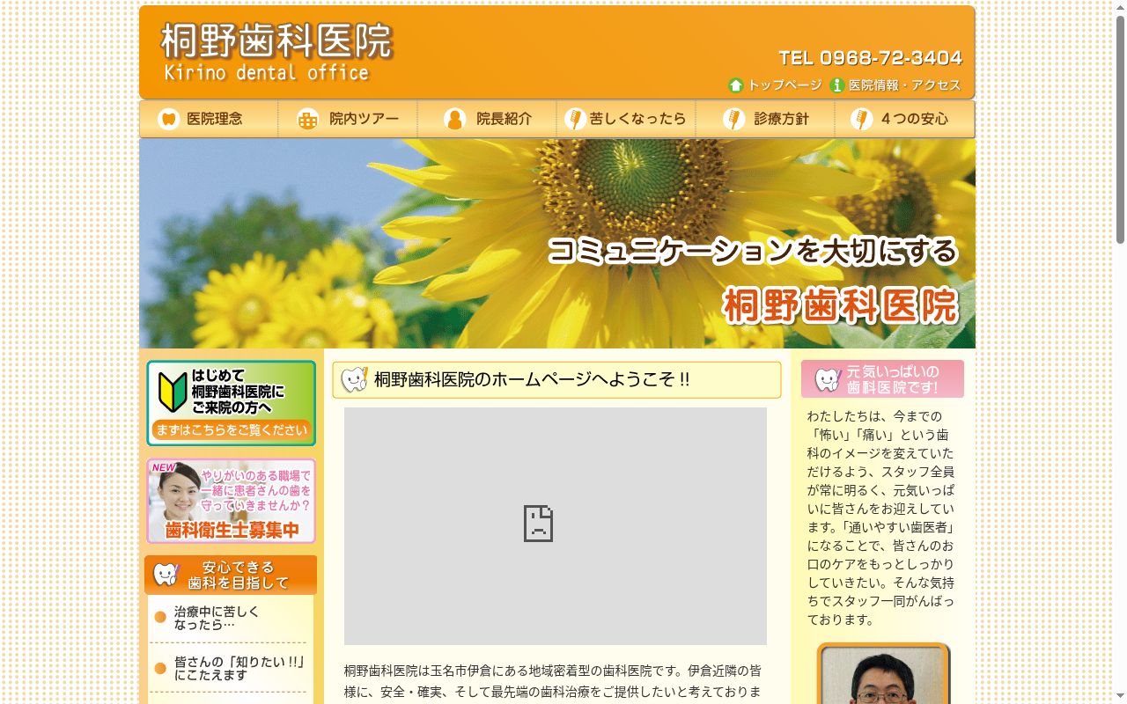Screen dimensions: 1127x704
Task: Click the tooth icon next to 医院理念
Action: 168,119
